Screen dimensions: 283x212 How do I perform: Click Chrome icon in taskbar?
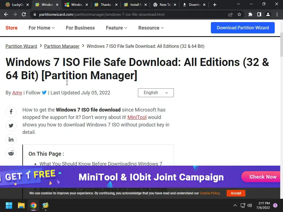(x=33, y=205)
